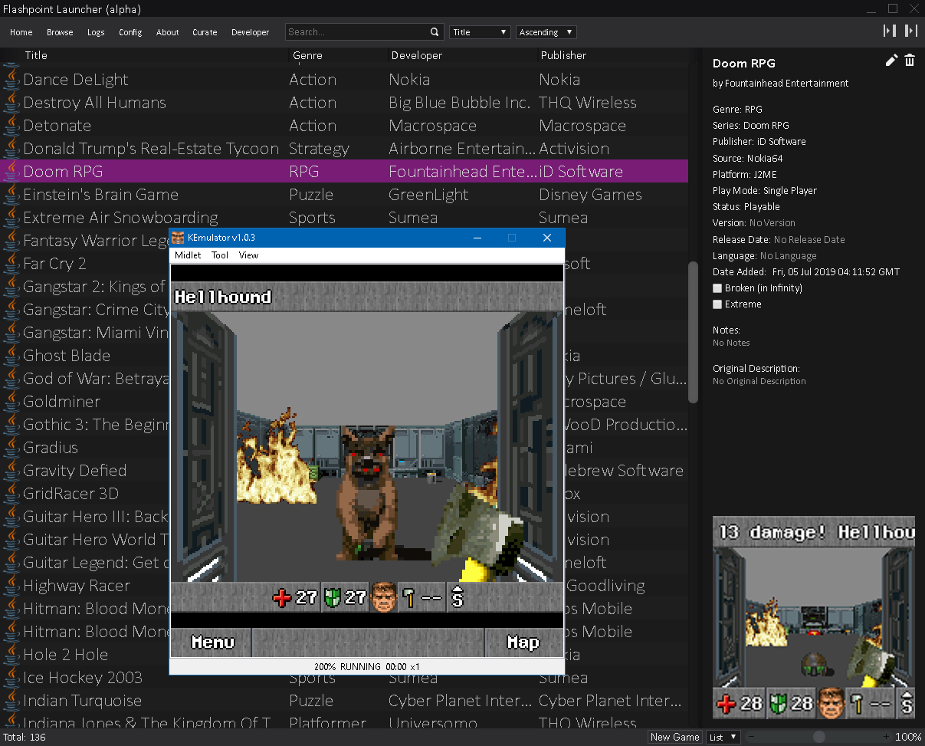Click the Java icon beside Goldminer
The width and height of the screenshot is (925, 746).
coord(11,402)
